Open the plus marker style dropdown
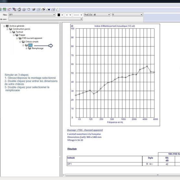This screenshot has height=180, width=180. coord(70,15)
